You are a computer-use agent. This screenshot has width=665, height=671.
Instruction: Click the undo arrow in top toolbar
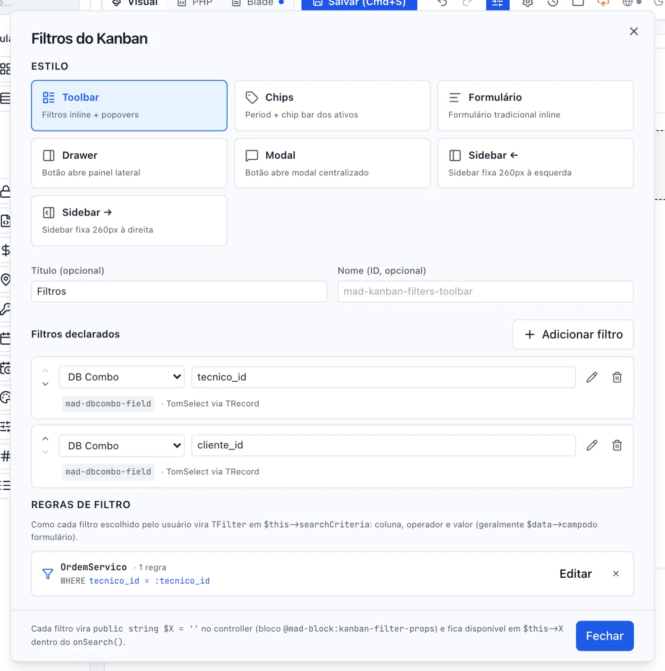click(442, 3)
